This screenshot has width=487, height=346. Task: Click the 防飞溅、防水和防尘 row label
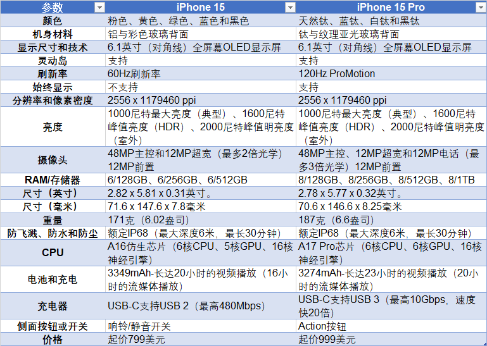tap(53, 233)
